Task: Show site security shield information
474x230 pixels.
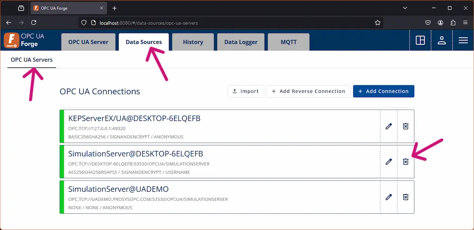Action: tap(84, 23)
